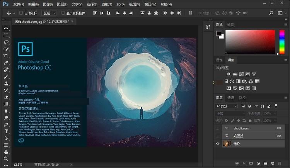Delete layer with the trash icon

pyautogui.click(x=280, y=163)
